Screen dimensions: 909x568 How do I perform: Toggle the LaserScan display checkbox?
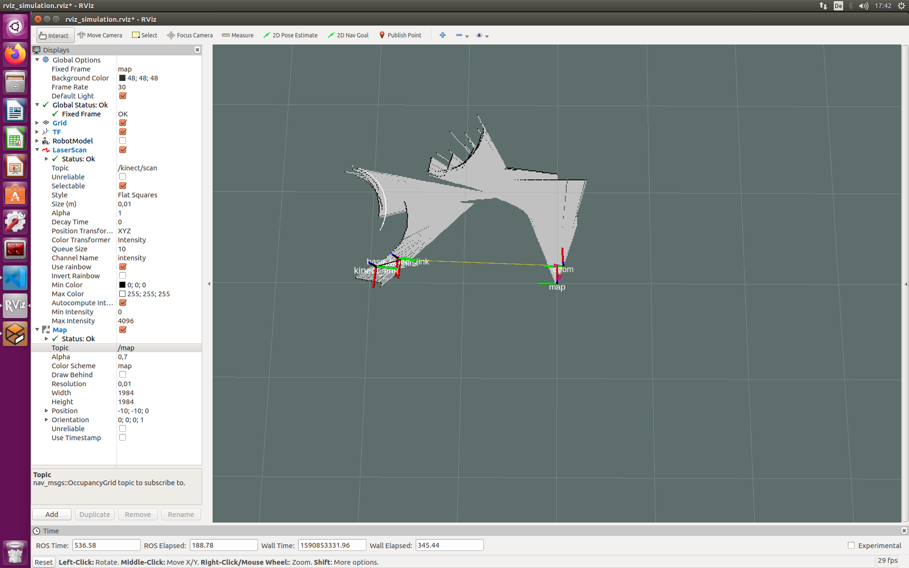[x=123, y=150]
